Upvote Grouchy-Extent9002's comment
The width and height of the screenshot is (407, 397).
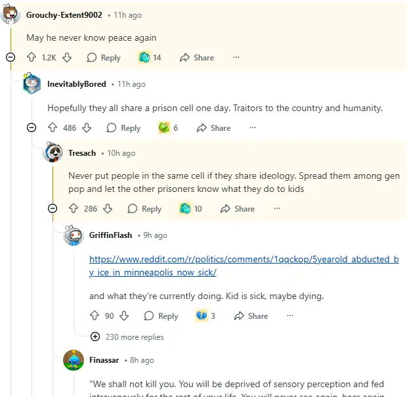tap(32, 58)
